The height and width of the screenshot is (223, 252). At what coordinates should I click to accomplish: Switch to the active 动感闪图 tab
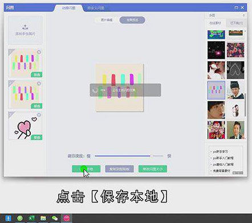68,8
